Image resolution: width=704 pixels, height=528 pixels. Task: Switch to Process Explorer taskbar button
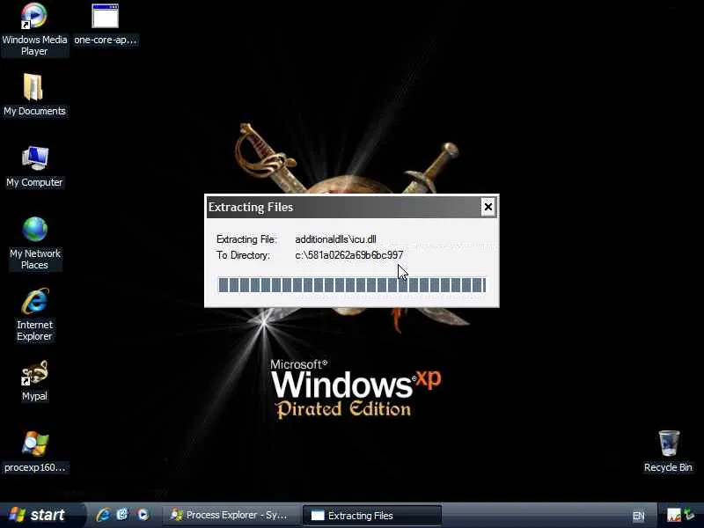tap(231, 516)
